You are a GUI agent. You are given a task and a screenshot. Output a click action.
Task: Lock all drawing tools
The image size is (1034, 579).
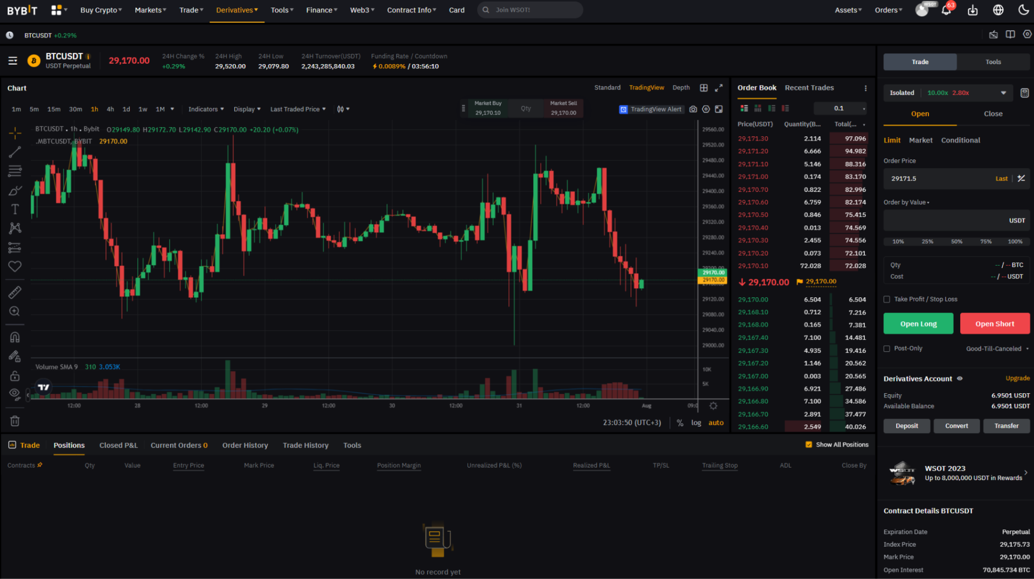[x=15, y=375]
